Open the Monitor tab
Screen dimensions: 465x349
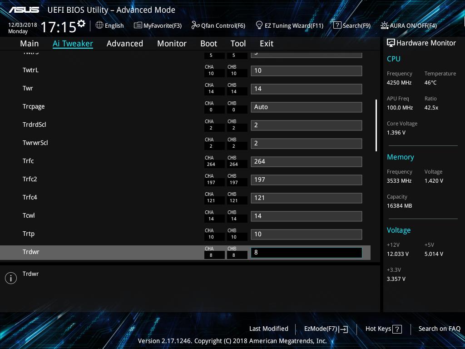tap(172, 44)
